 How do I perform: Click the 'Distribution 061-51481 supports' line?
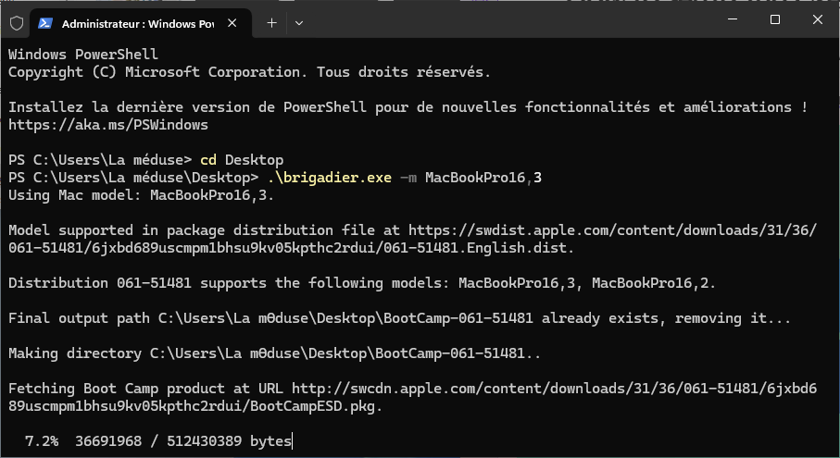[361, 283]
